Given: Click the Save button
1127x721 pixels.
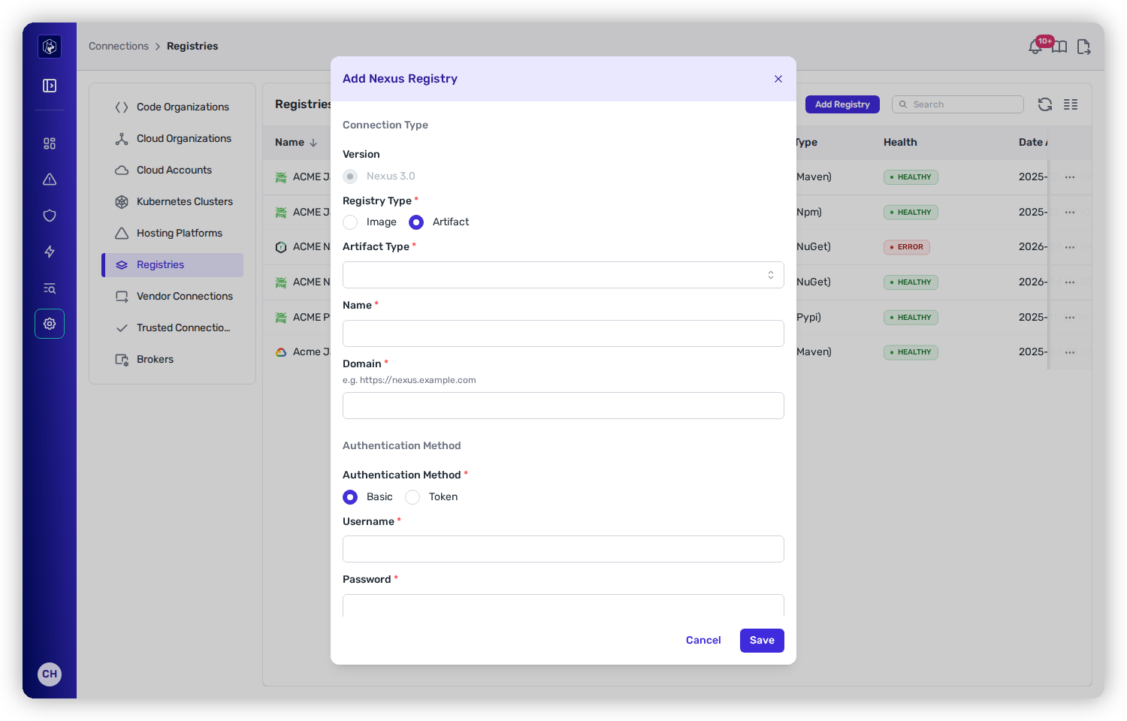Looking at the screenshot, I should (x=762, y=641).
